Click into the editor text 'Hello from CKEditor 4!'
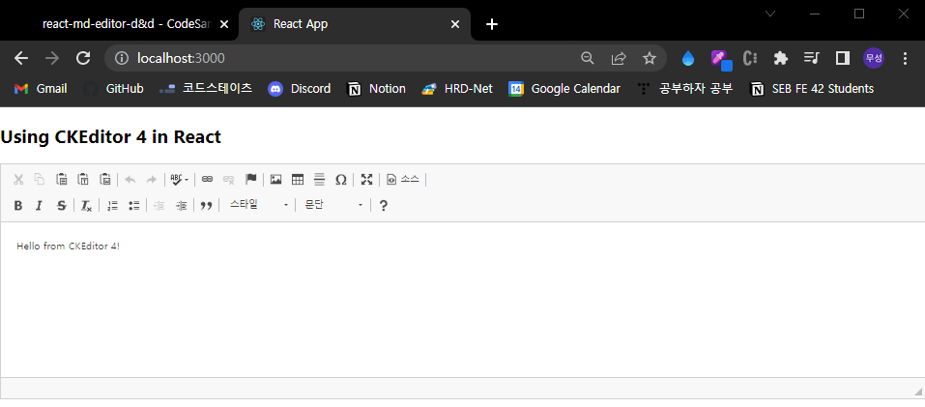 click(68, 246)
